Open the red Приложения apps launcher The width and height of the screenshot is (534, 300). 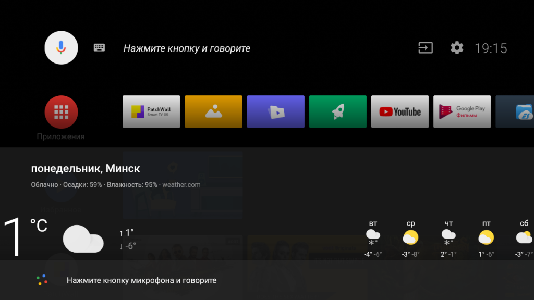tap(61, 111)
